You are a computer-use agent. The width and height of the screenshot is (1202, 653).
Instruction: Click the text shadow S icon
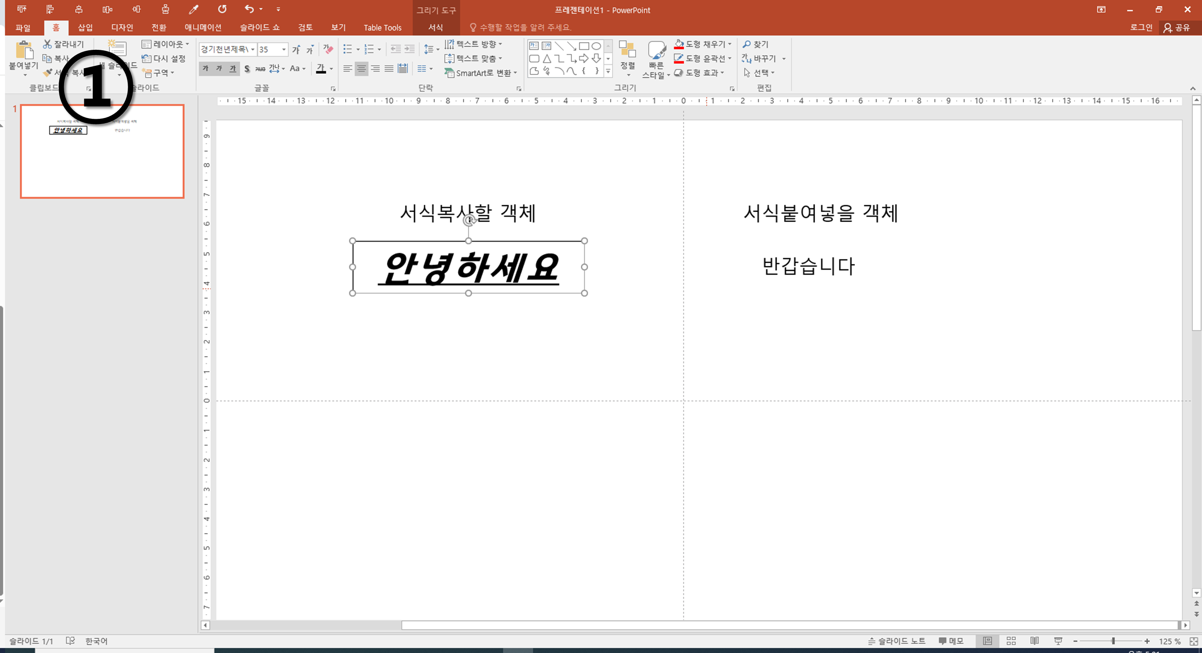pos(247,69)
